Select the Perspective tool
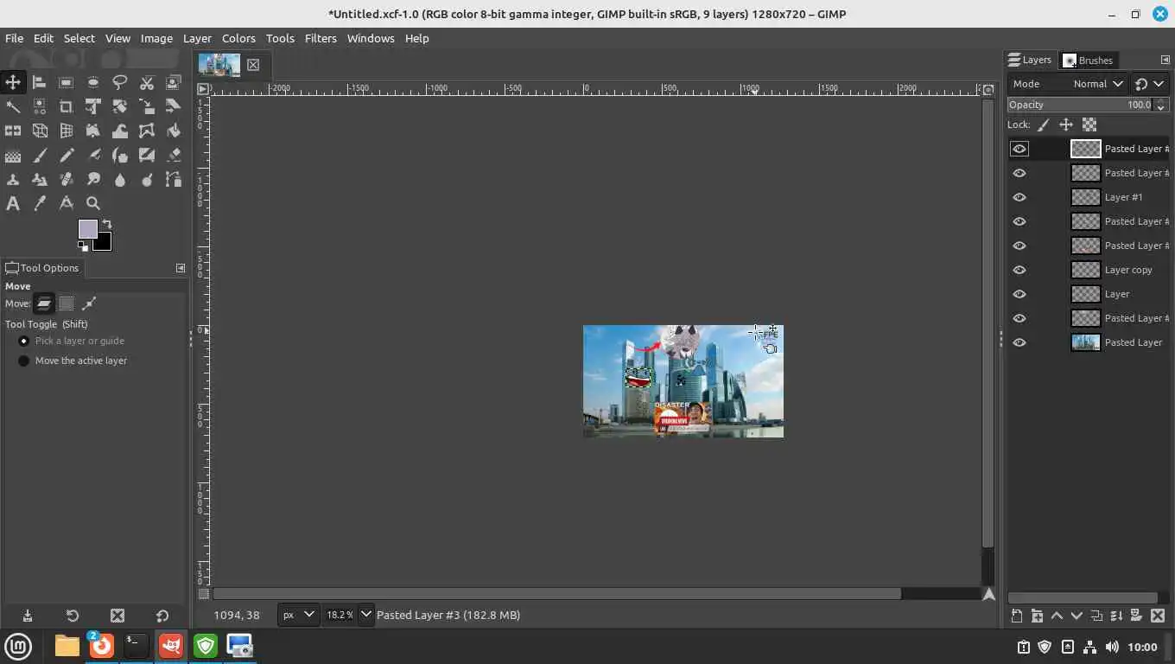 coord(66,131)
